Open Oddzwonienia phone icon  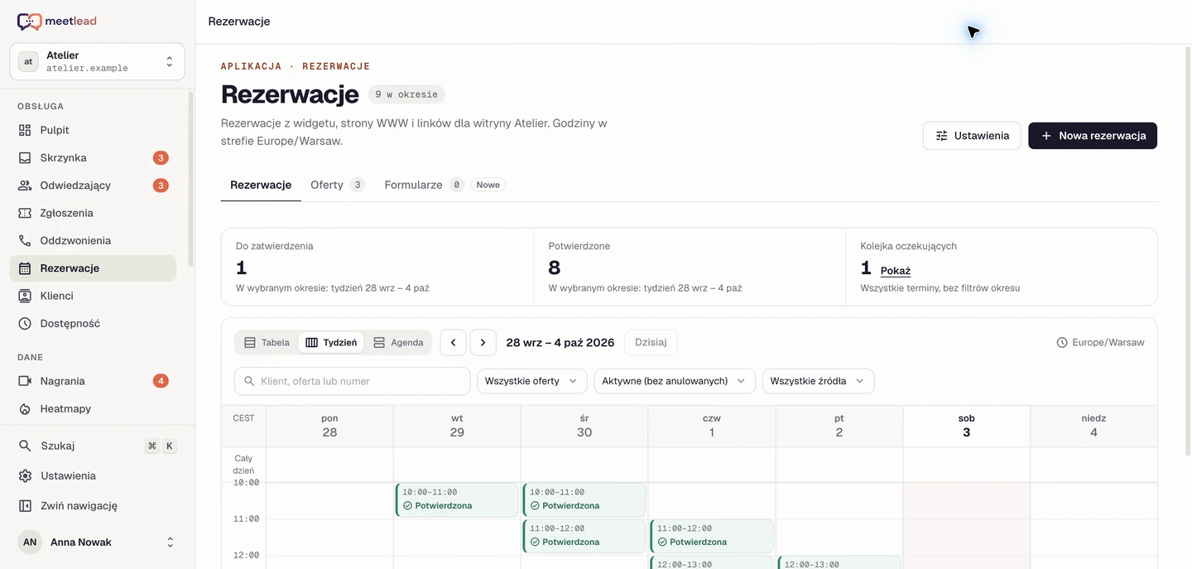point(25,240)
